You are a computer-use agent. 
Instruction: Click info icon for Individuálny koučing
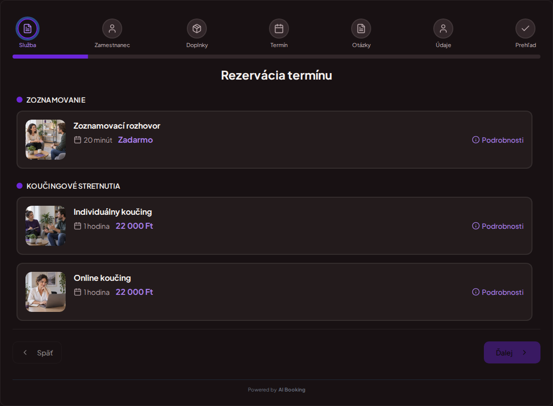[476, 226]
